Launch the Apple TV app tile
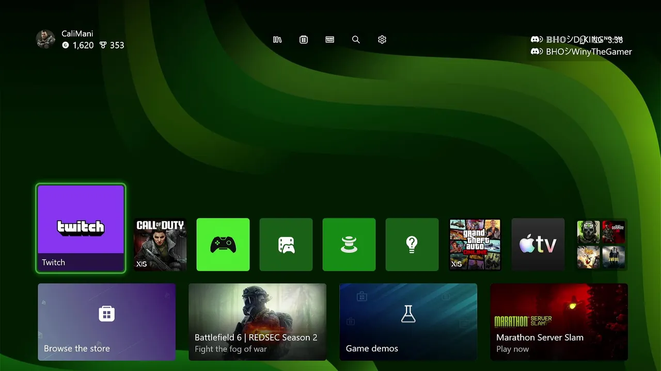The height and width of the screenshot is (371, 661). 538,245
